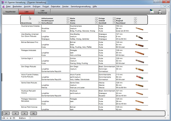Screen dimensions: 171x121
Task: Click the Guantanamera Cristales cigar image
Action: [139, 29]
